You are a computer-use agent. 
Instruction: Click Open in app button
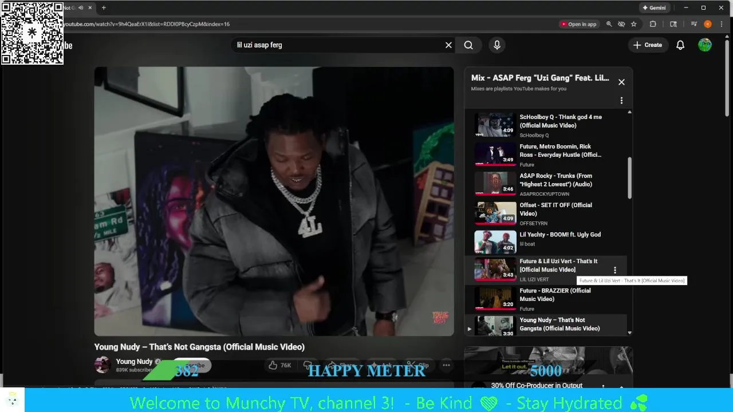tap(579, 24)
